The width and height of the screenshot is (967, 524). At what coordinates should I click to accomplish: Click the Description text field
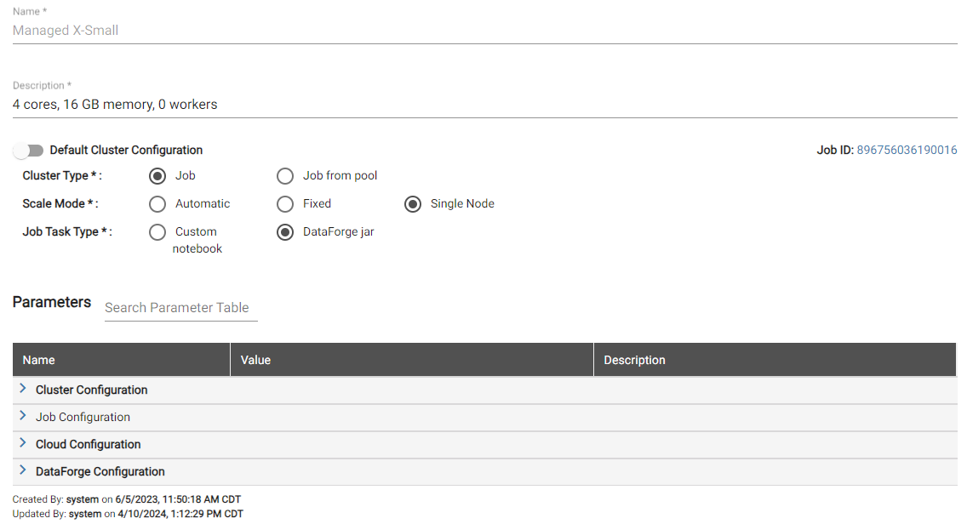(483, 105)
